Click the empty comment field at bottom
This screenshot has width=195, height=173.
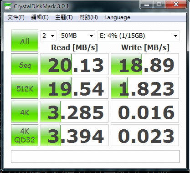(95, 157)
